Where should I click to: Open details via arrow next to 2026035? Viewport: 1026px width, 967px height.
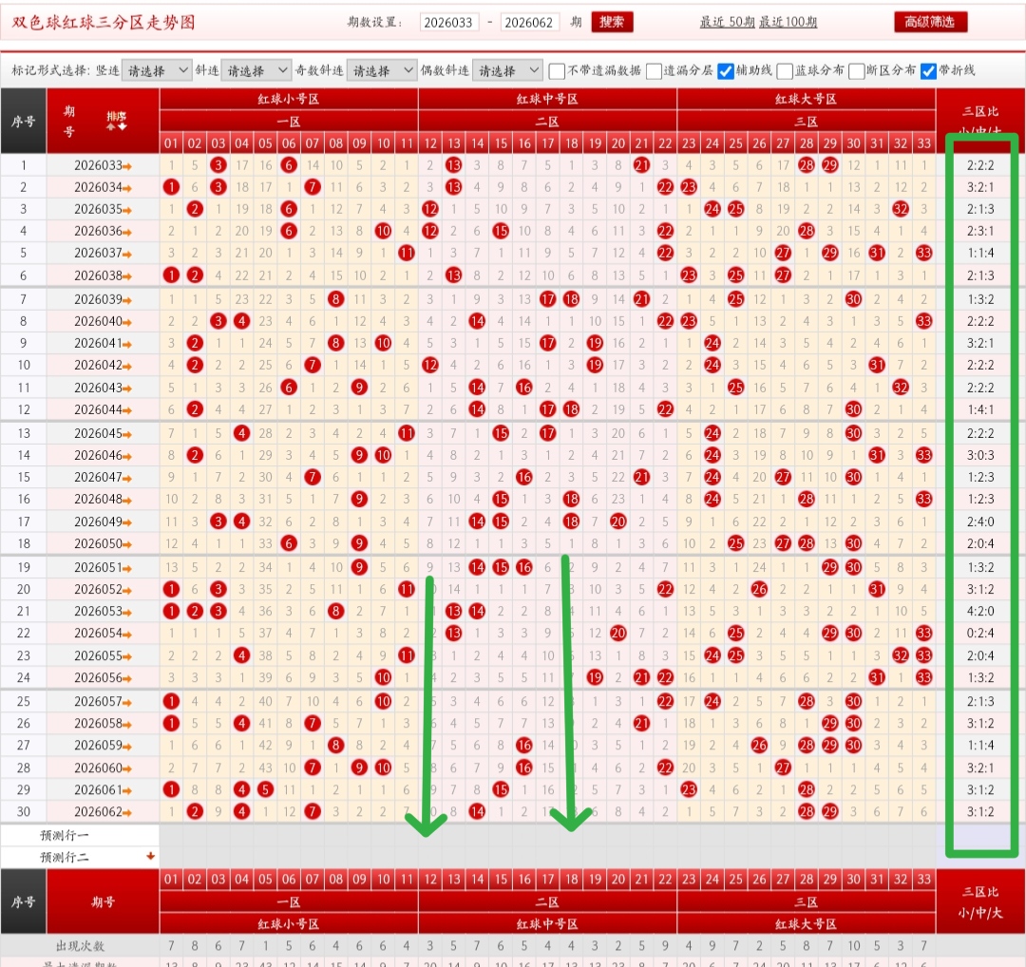(127, 210)
